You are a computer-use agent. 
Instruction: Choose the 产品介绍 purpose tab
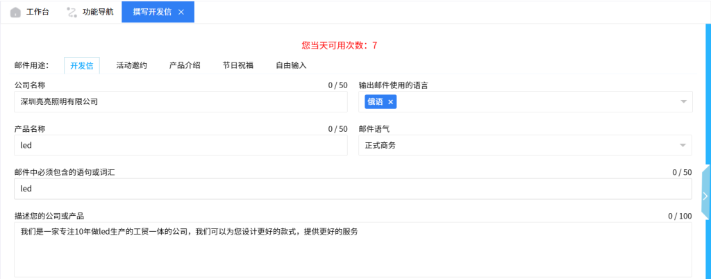185,65
